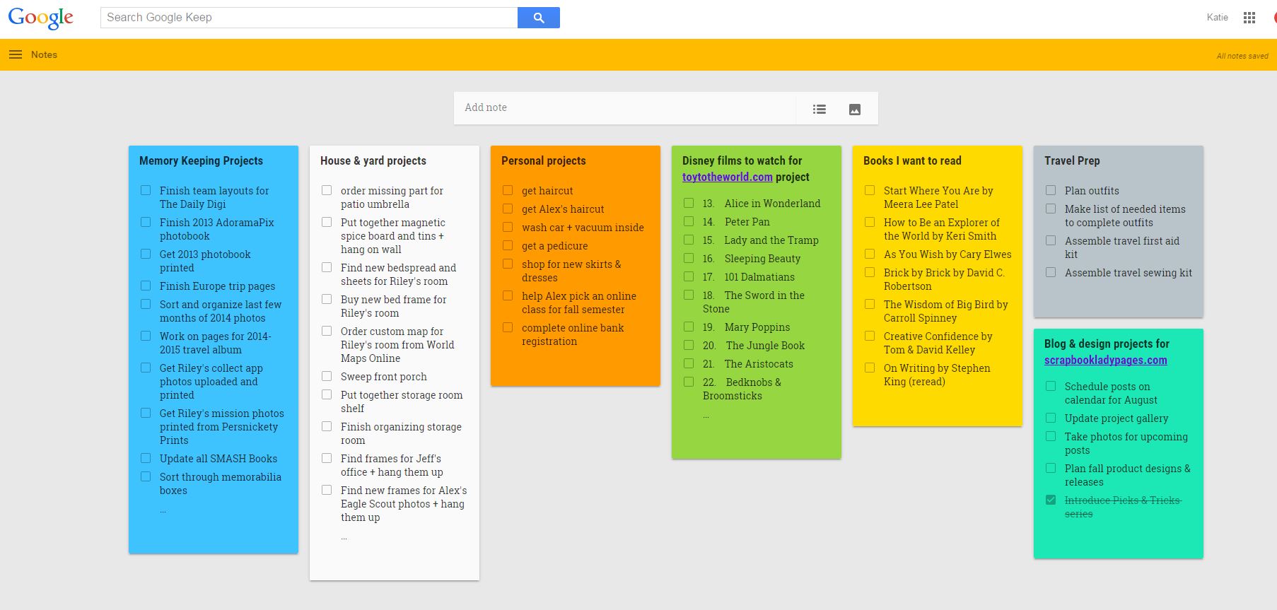Check 'Finish 2013 AdoramaPix photobook'

coord(146,222)
